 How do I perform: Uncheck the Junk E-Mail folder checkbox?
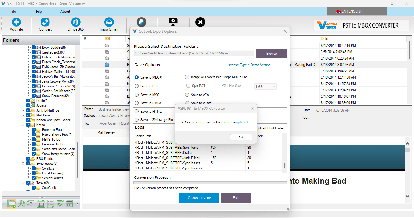point(28,110)
